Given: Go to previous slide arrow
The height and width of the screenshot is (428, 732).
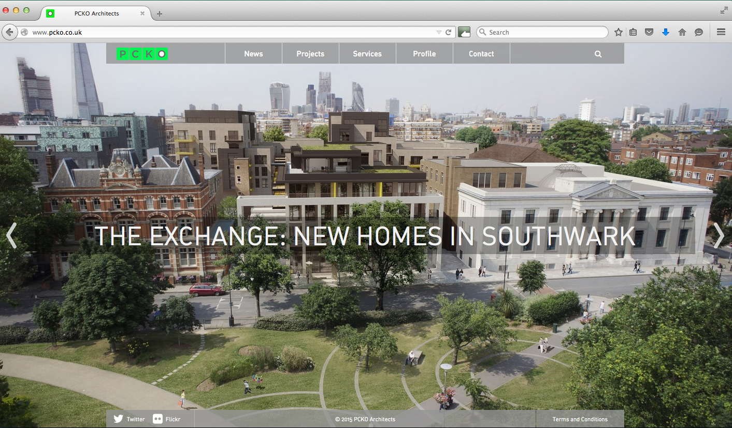Looking at the screenshot, I should [11, 235].
